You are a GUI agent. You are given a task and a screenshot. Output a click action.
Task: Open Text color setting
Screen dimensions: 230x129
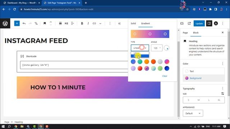pos(204,71)
